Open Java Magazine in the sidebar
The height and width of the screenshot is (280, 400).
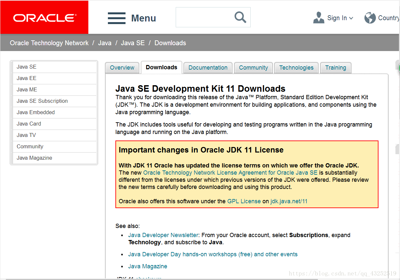coord(54,158)
